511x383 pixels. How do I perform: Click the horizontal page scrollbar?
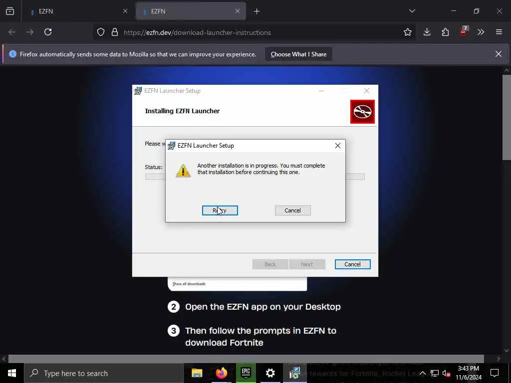pos(246,359)
